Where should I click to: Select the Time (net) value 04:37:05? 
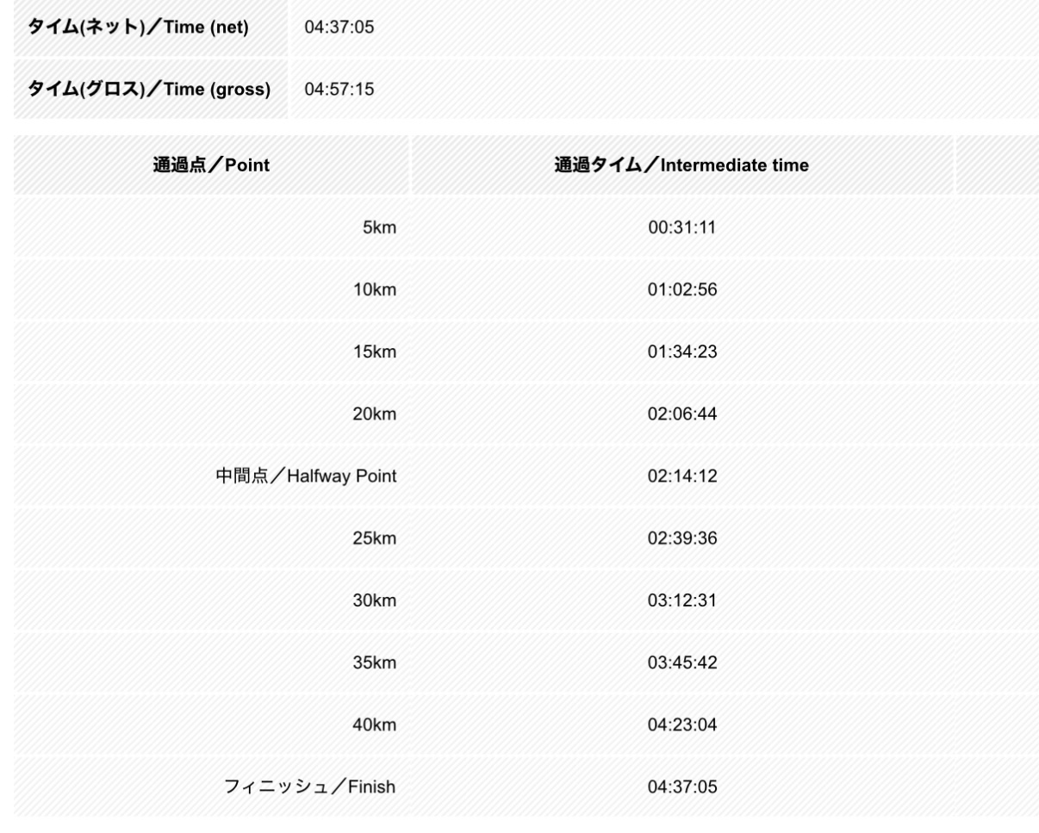click(x=339, y=28)
